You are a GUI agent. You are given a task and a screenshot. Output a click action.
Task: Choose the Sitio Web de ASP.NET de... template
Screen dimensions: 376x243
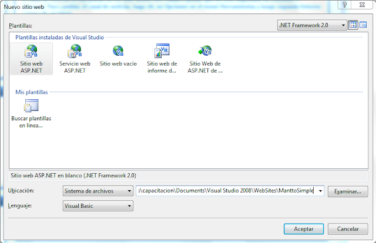coord(205,59)
